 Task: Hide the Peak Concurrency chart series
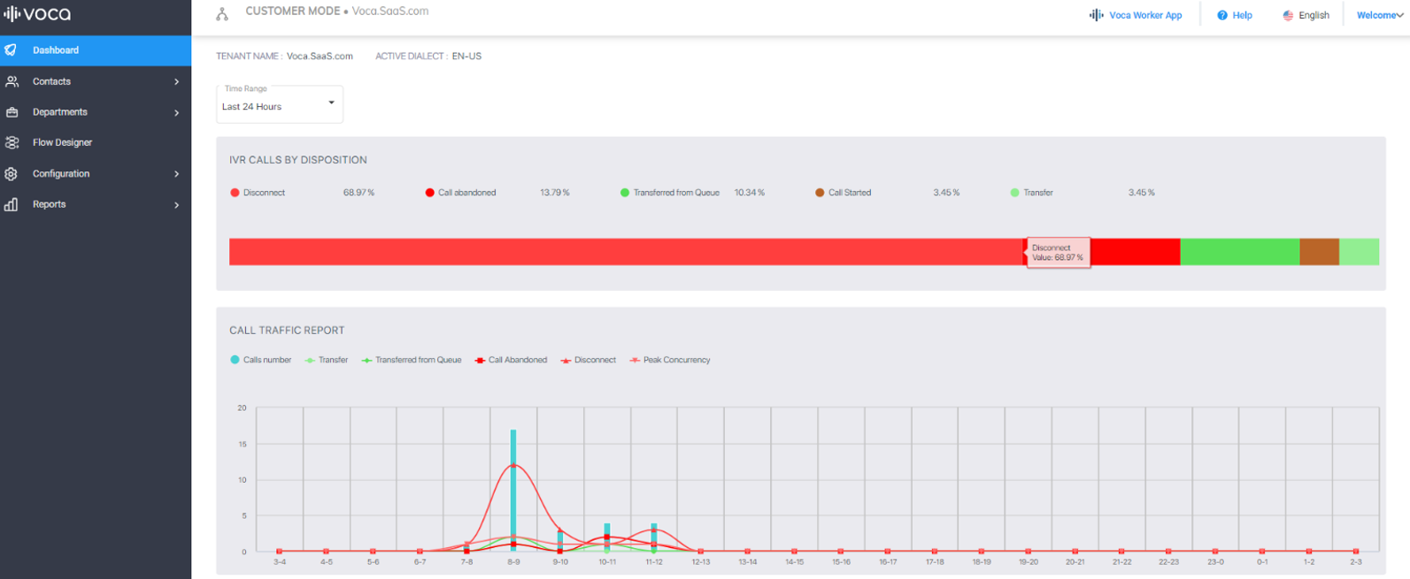tap(670, 360)
